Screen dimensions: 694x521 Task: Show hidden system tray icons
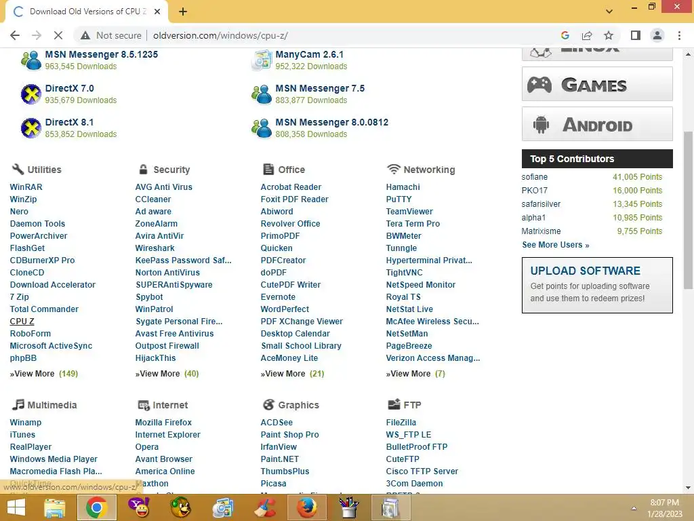point(634,508)
